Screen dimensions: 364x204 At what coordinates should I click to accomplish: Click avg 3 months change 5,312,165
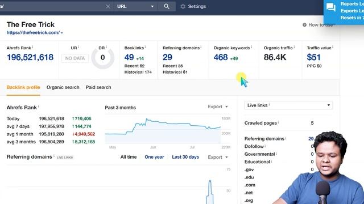pyautogui.click(x=84, y=142)
